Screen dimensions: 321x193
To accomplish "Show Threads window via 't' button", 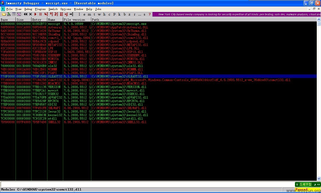I will tap(94, 14).
